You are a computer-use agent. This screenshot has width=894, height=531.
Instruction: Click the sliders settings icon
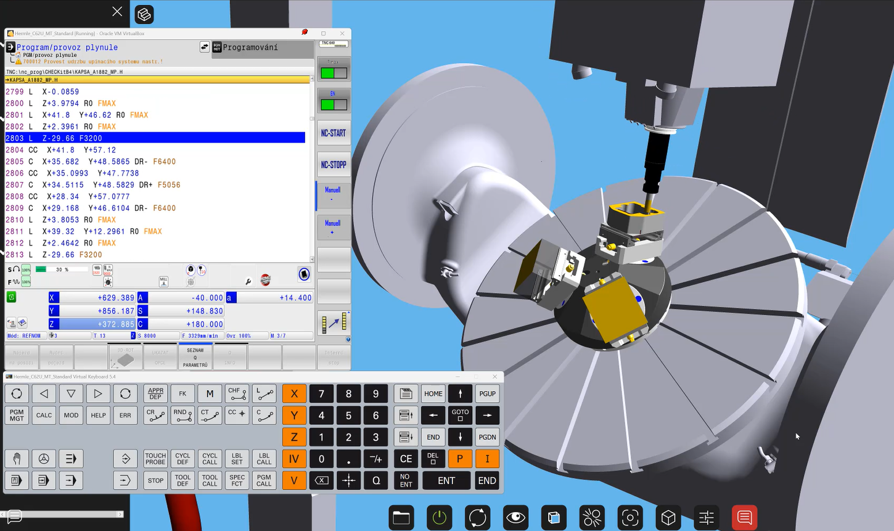706,517
